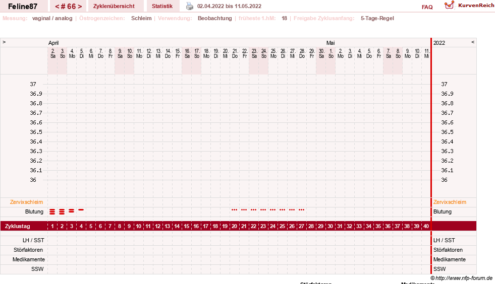
Task: Click the left 37 temperature axis label
Action: (x=33, y=84)
